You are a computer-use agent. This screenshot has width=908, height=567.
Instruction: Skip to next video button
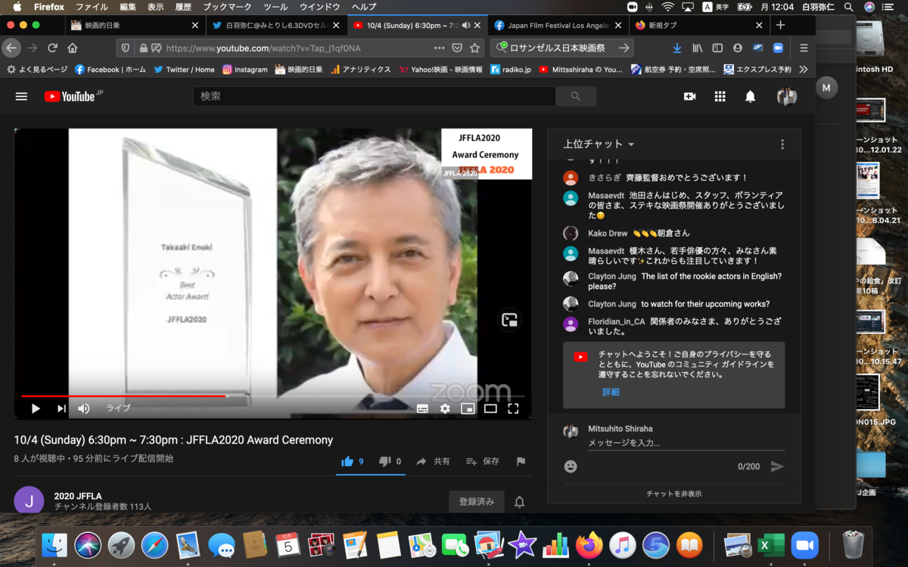(x=61, y=408)
